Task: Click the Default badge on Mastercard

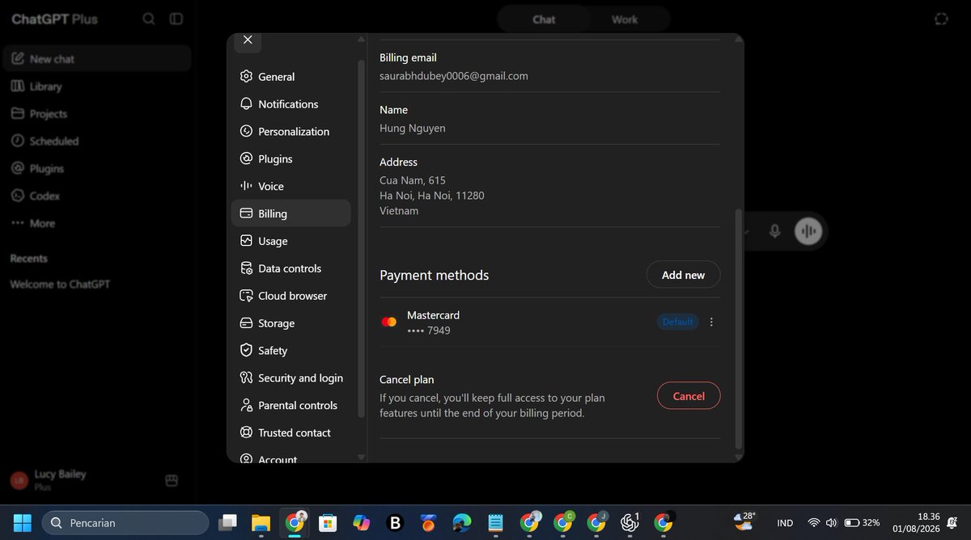Action: 677,322
